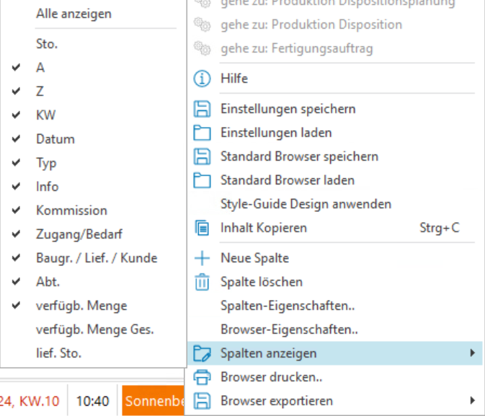This screenshot has height=416, width=485.
Task: Expand the Browser exportieren submenu arrow
Action: click(472, 401)
